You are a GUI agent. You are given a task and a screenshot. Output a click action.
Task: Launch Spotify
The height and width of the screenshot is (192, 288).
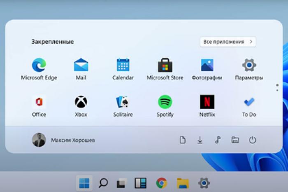tap(165, 106)
